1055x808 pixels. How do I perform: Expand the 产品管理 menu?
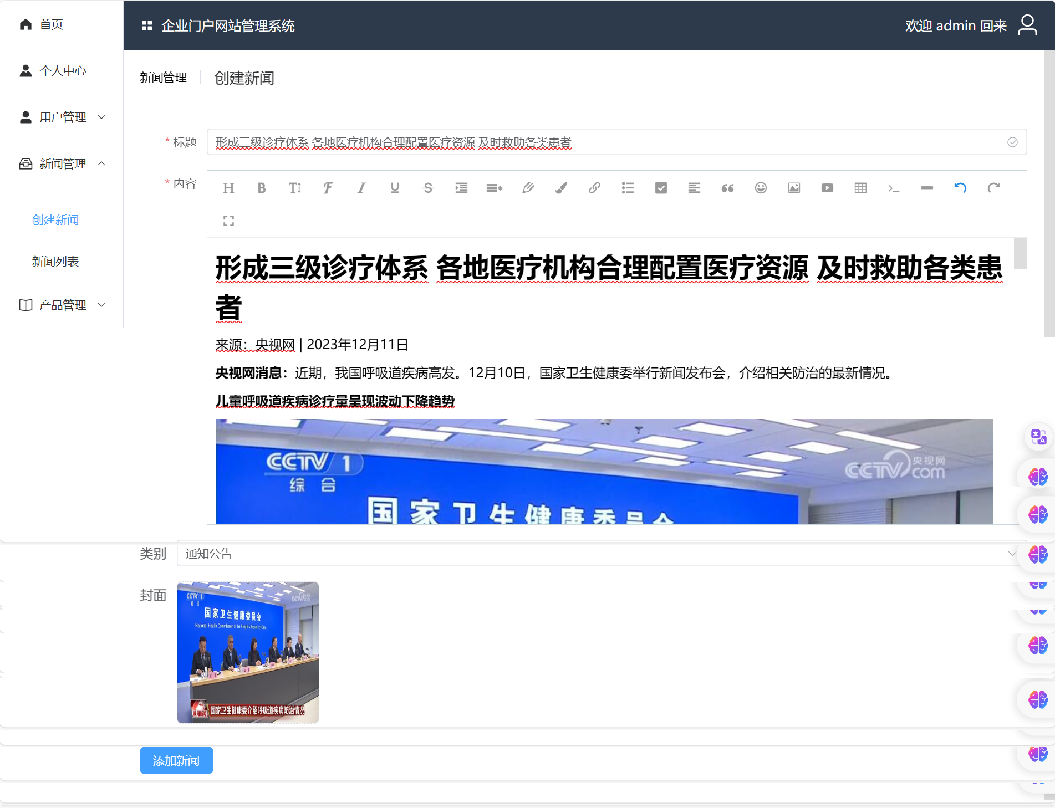pyautogui.click(x=62, y=305)
